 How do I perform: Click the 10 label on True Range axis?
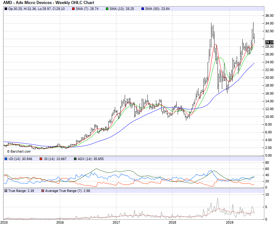[267, 195]
